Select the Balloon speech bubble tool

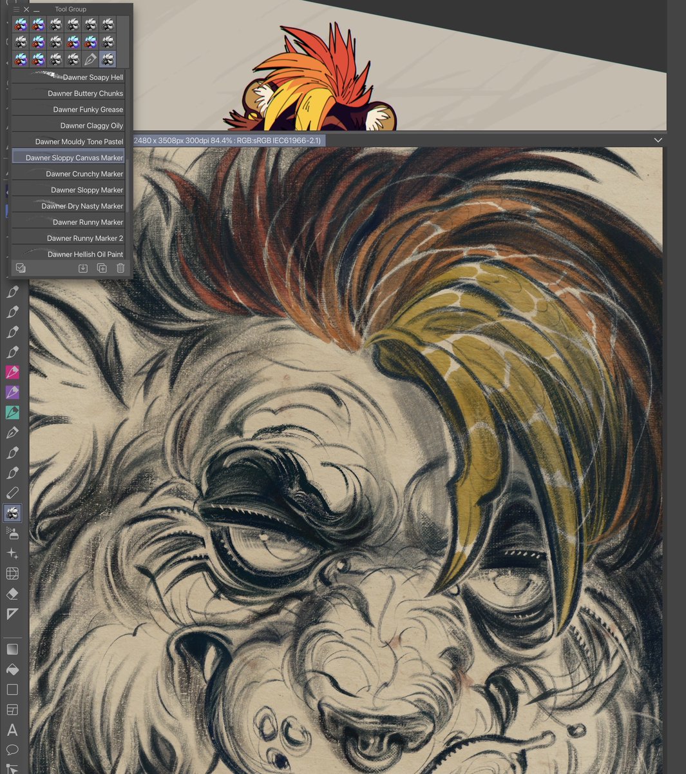click(x=12, y=749)
